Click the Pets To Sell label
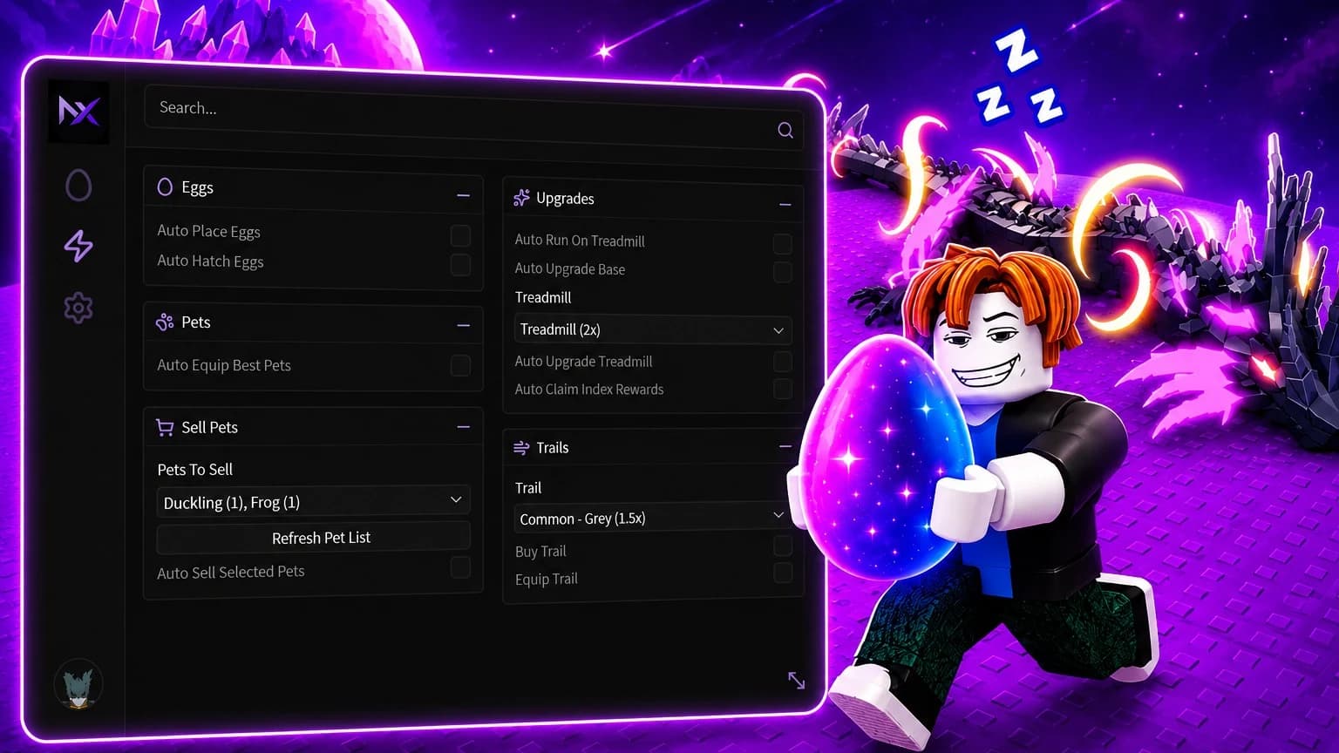 (x=194, y=470)
